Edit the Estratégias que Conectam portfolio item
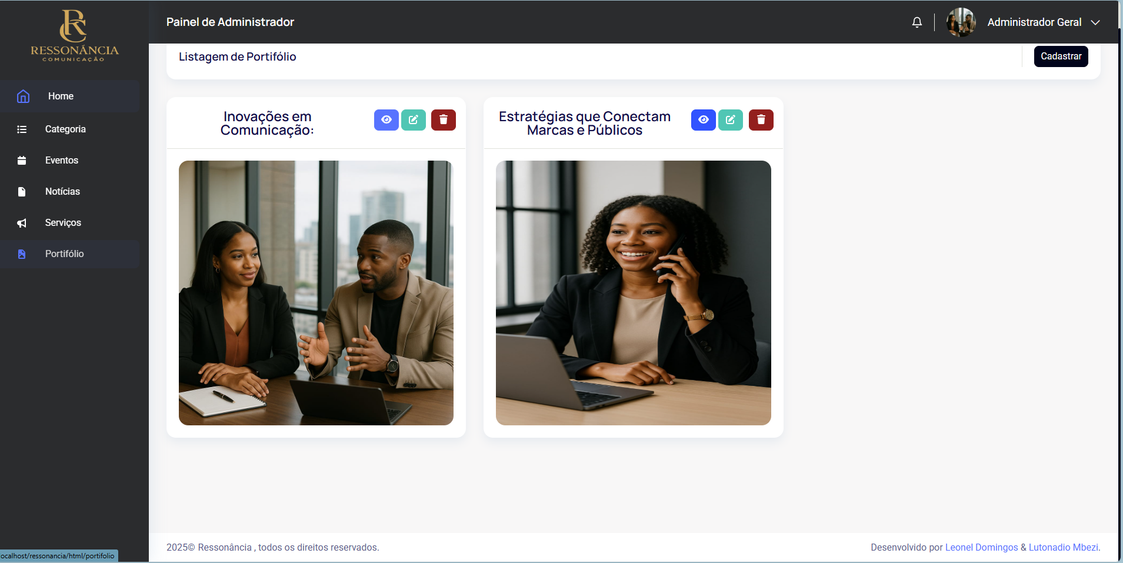Screen dimensions: 1123x563 point(731,120)
